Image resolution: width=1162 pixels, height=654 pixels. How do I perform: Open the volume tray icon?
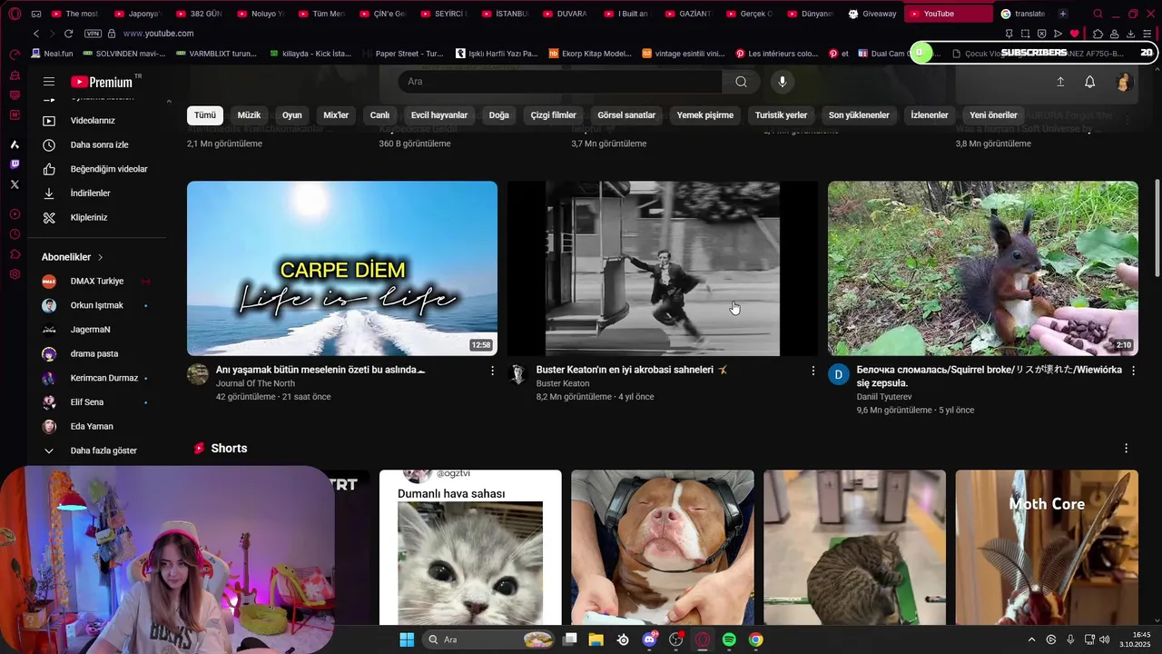coord(1104,639)
